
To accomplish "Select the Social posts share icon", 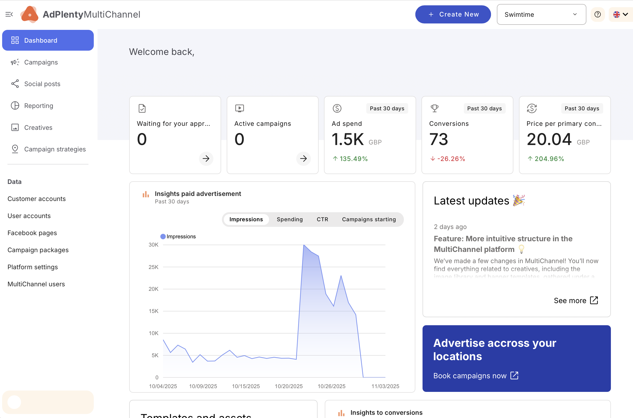I will coord(15,84).
